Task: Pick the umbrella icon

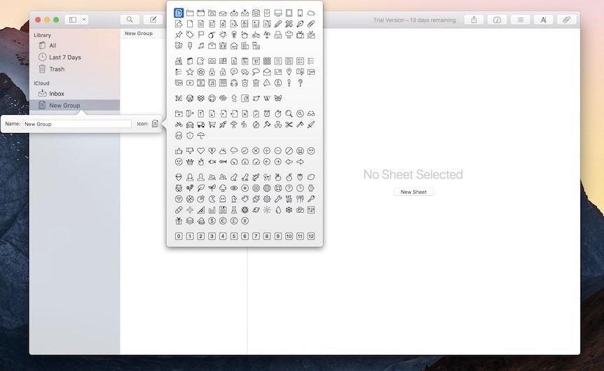Action: 201,136
